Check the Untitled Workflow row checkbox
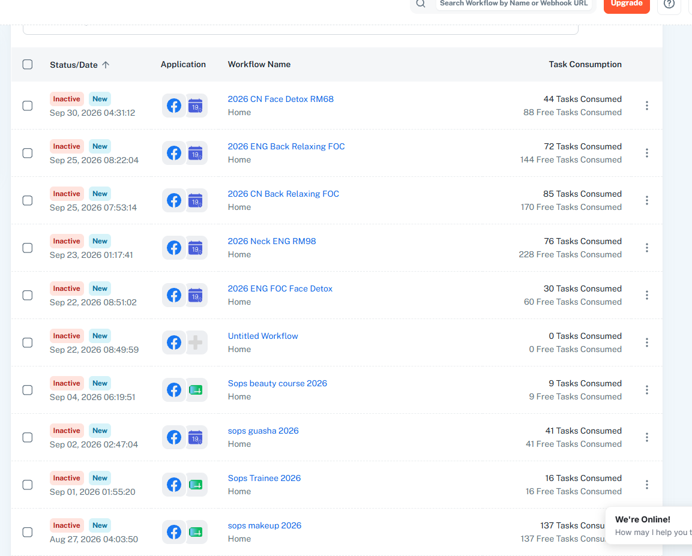Screen dimensions: 692x556 pos(28,342)
